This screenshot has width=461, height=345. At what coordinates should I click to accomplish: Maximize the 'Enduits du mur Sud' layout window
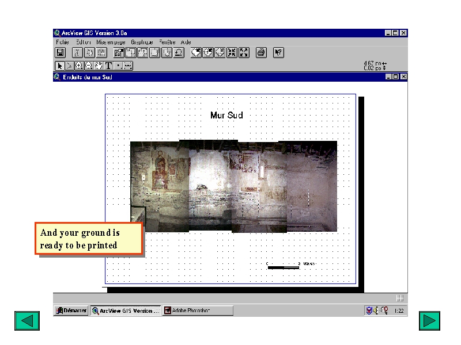pyautogui.click(x=396, y=77)
